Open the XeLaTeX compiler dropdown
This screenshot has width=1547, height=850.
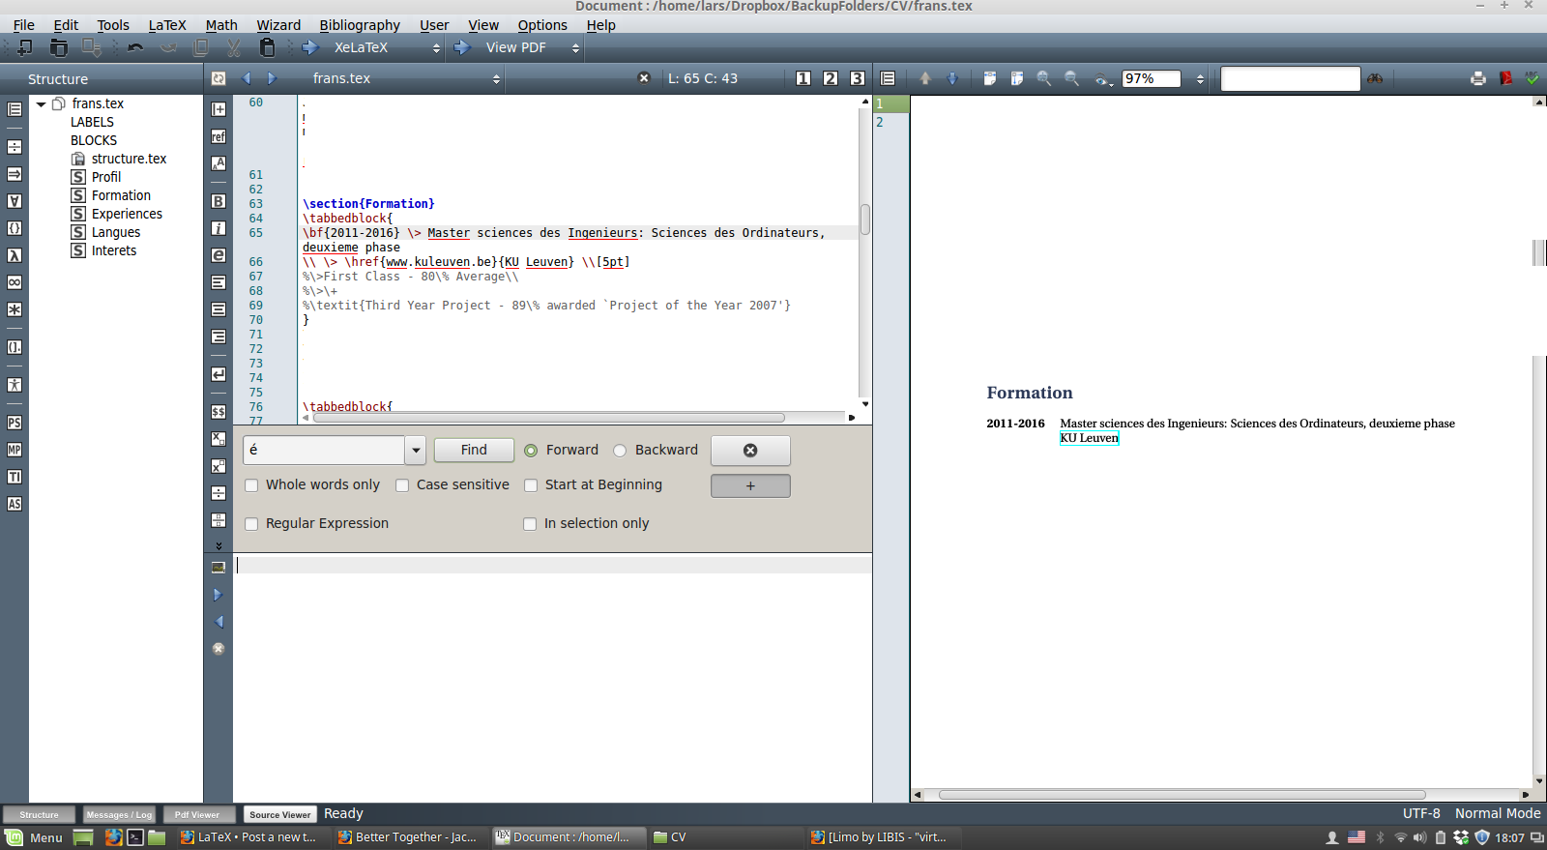point(436,47)
